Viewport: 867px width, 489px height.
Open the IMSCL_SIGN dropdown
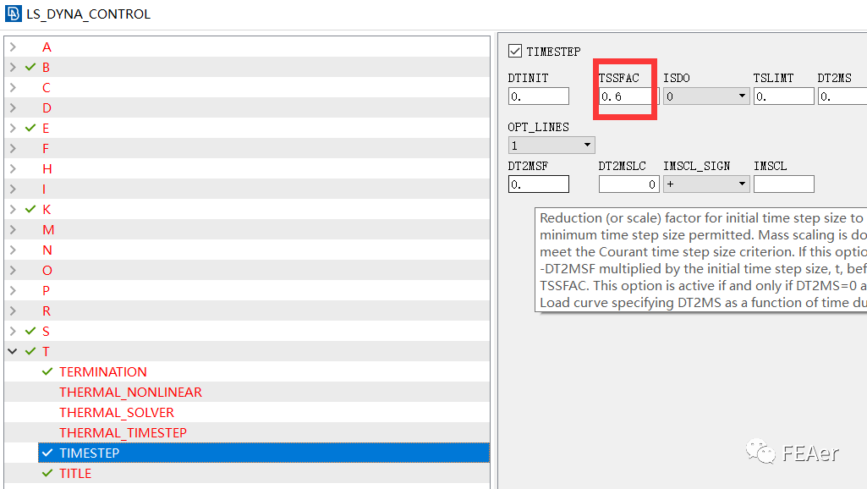[706, 184]
